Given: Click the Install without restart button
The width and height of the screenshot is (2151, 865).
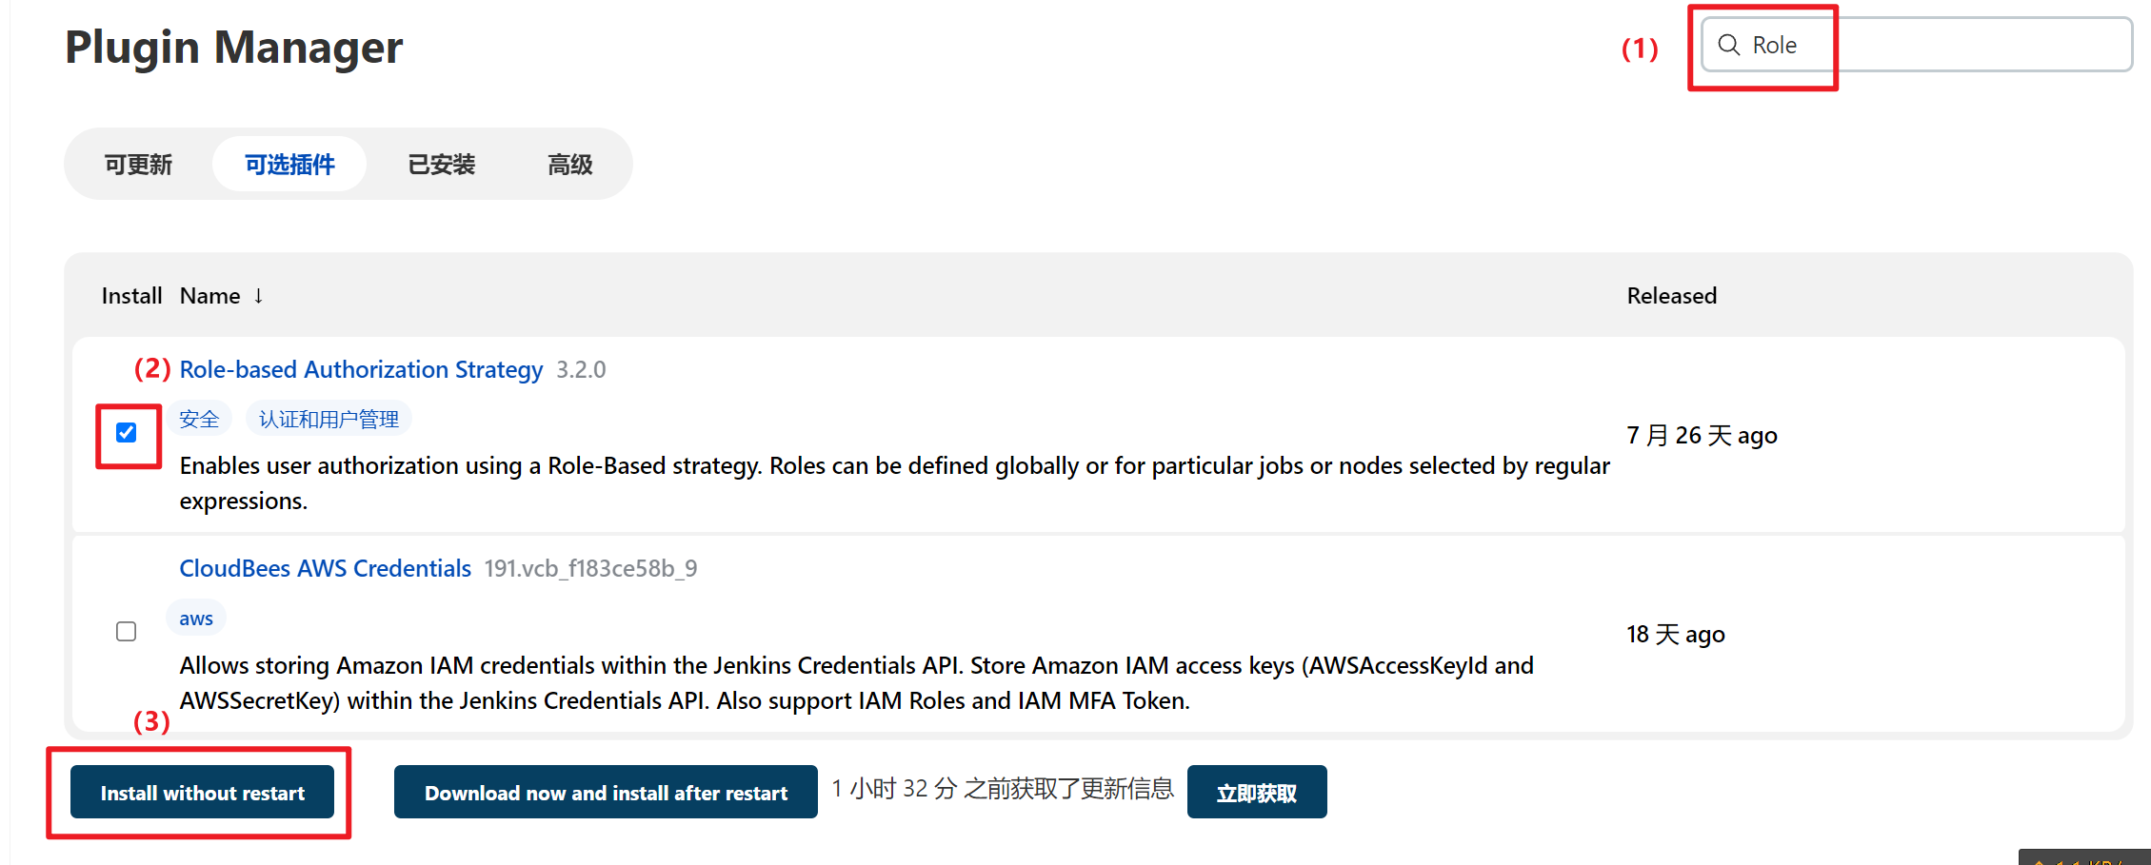Looking at the screenshot, I should (x=201, y=792).
